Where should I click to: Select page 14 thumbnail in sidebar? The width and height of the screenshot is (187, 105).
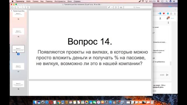point(18,14)
